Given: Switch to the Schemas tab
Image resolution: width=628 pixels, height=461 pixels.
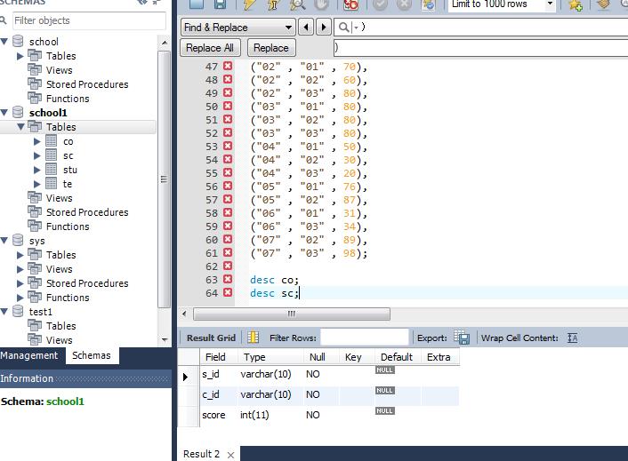Looking at the screenshot, I should point(92,355).
